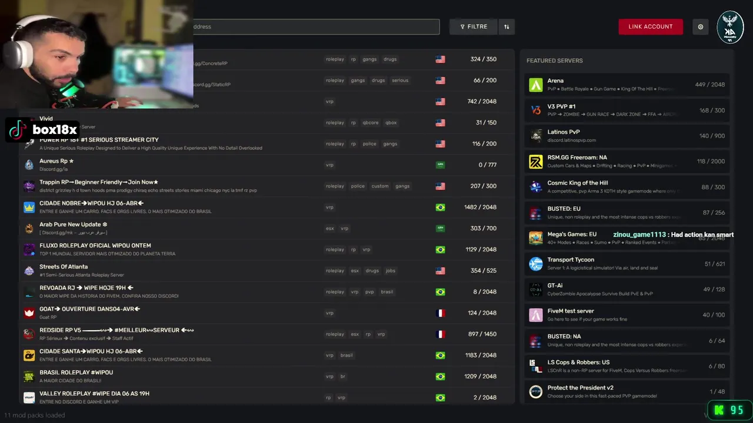The width and height of the screenshot is (753, 423).
Task: Click the FiveM test server pink icon
Action: pyautogui.click(x=535, y=315)
